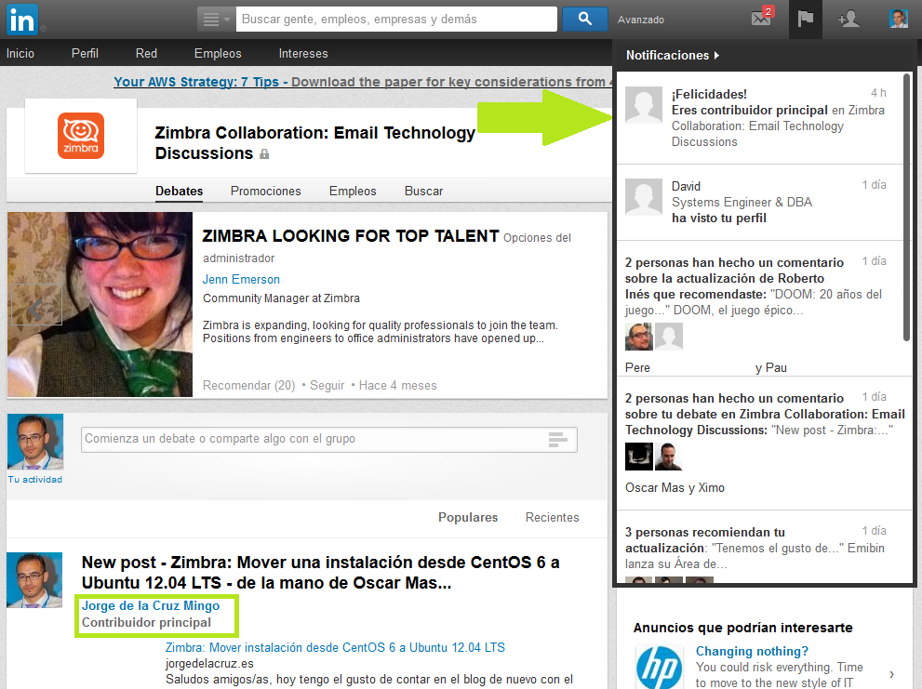Screen dimensions: 922x689
Task: Select the Debates tab
Action: [179, 191]
